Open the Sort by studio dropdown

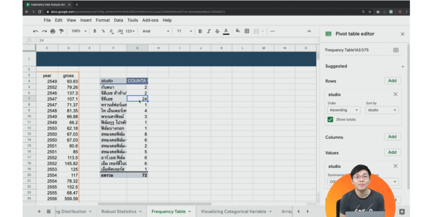tap(382, 110)
